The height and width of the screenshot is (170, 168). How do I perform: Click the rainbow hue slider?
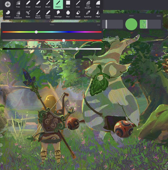coord(52,32)
